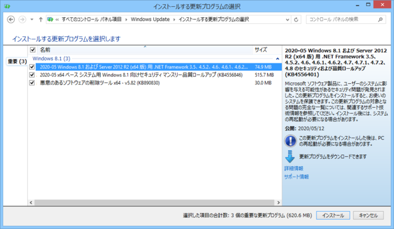Click the 公開: 2020/05/12 date text

(305, 129)
